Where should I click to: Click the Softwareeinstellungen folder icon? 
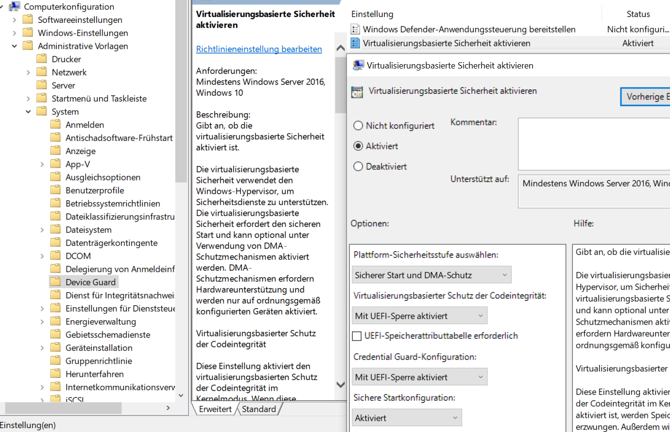pos(28,19)
